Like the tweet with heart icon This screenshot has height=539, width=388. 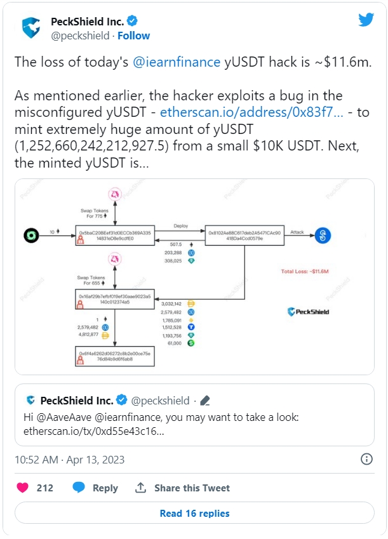[23, 488]
